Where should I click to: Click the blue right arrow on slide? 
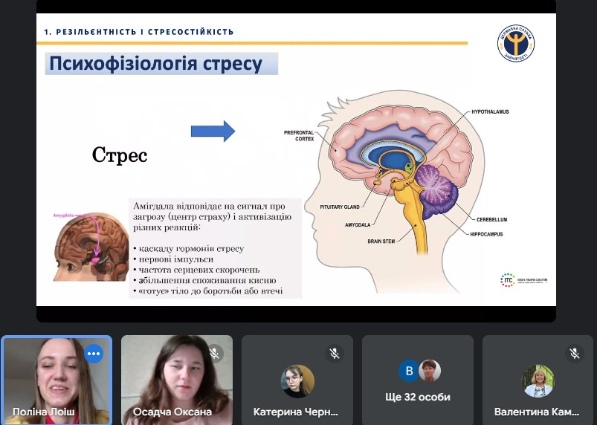click(213, 132)
